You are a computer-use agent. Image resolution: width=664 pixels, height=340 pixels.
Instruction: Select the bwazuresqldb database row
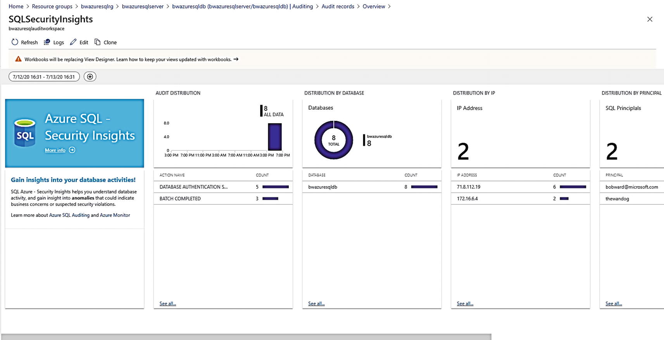[372, 187]
